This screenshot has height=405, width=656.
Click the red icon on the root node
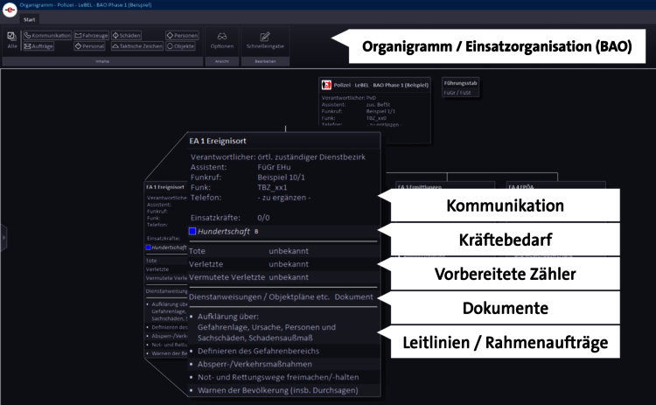click(326, 85)
